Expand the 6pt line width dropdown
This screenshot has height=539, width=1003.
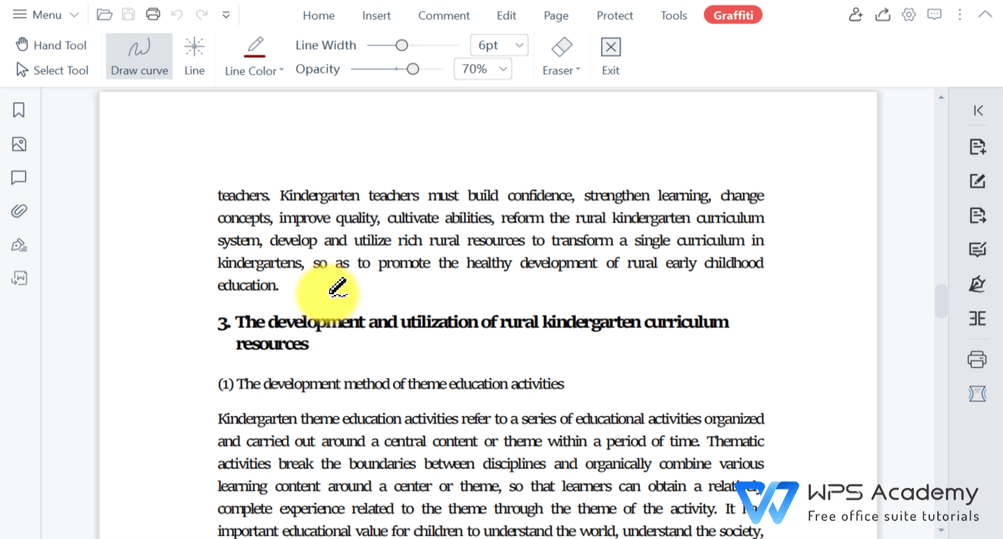pyautogui.click(x=498, y=45)
